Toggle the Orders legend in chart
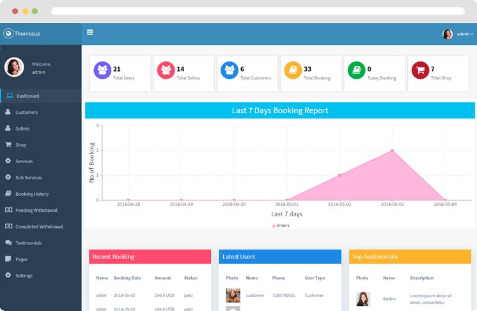This screenshot has width=477, height=311. [281, 226]
